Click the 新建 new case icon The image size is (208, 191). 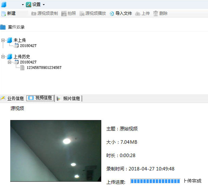(4, 14)
